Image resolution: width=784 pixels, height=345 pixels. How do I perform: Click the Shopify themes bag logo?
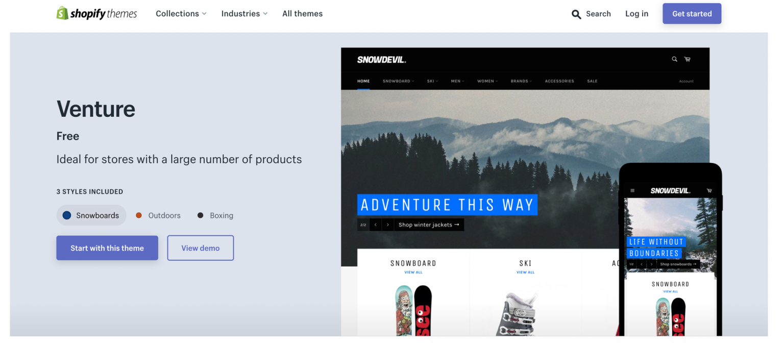click(62, 13)
